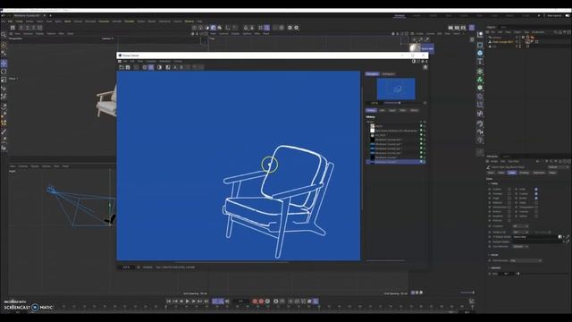
Task: Open the Simulate menu in main menu bar
Action: click(129, 21)
